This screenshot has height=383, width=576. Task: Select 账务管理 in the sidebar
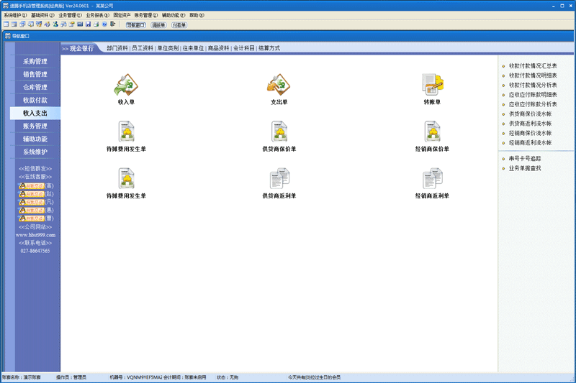tap(35, 126)
